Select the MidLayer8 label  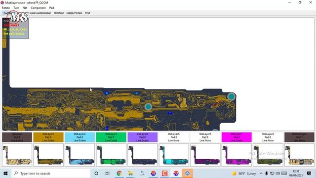(x=268, y=137)
